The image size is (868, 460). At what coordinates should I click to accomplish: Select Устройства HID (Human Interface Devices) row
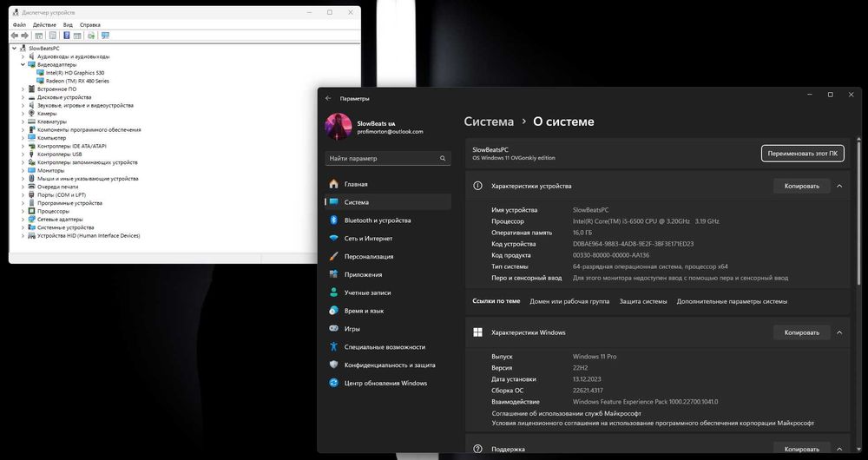coord(89,236)
